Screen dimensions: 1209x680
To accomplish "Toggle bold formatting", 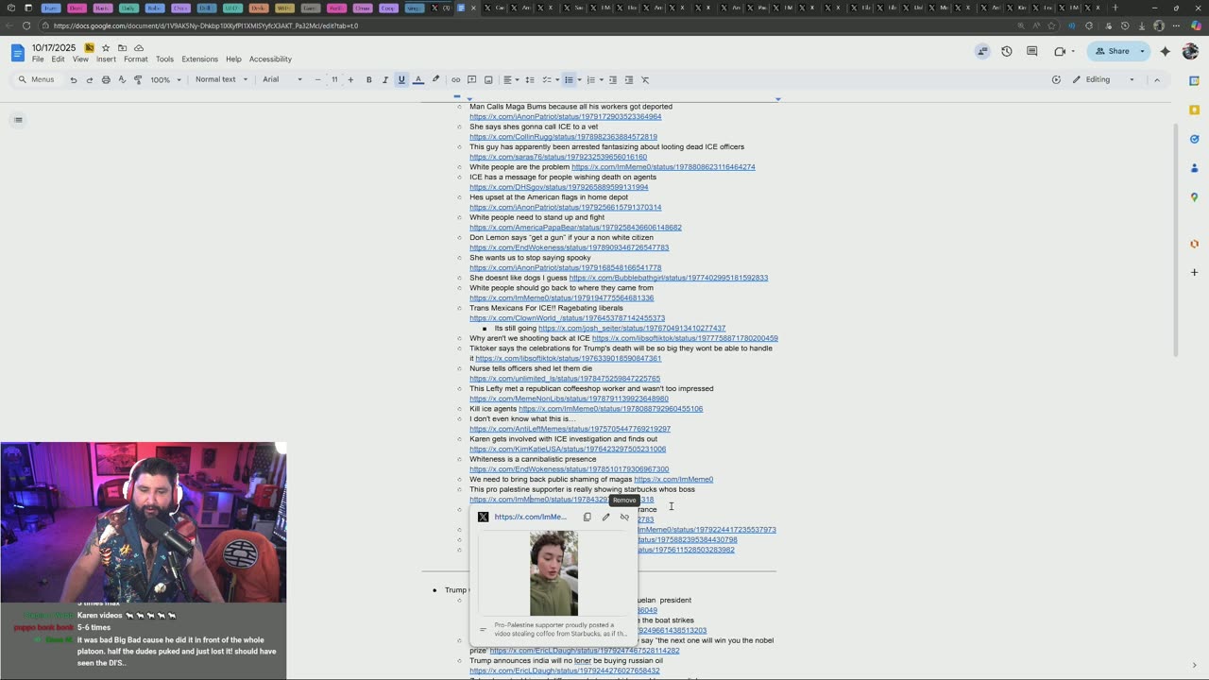I will [x=368, y=80].
